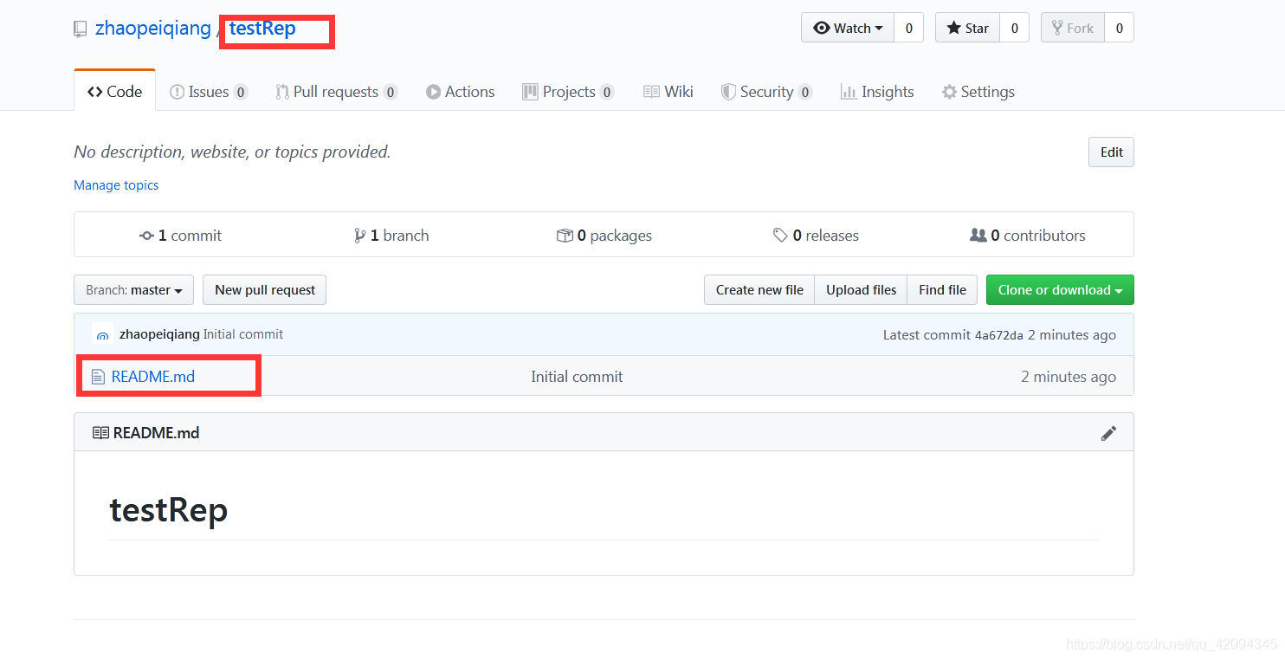
Task: Click Create new file button
Action: pyautogui.click(x=759, y=290)
